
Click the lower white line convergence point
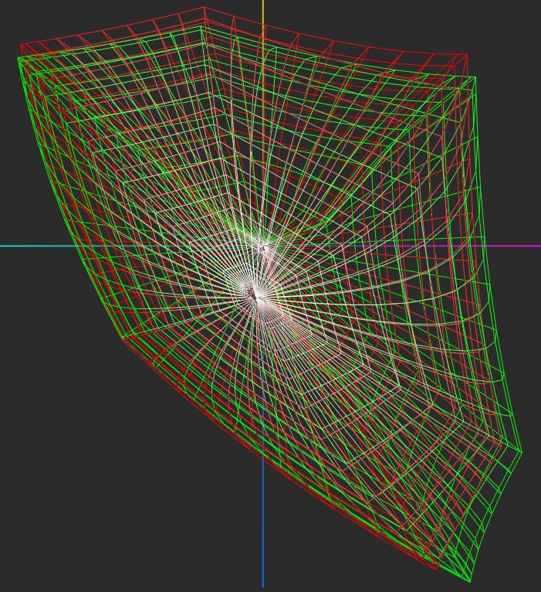coord(255,294)
